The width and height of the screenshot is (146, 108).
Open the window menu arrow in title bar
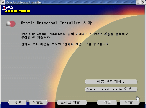coord(3,2)
